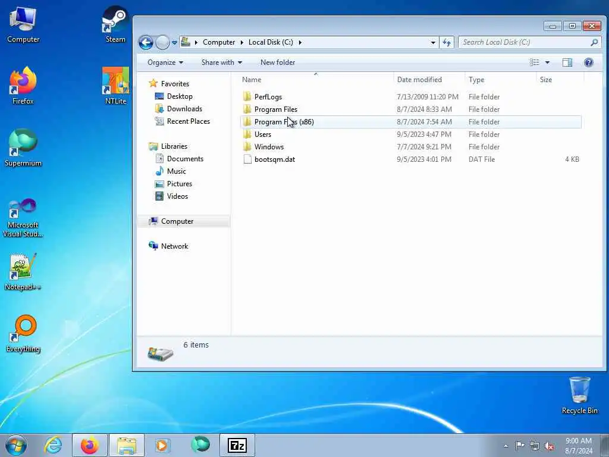609x457 pixels.
Task: Open the Windows Start menu
Action: (16, 445)
